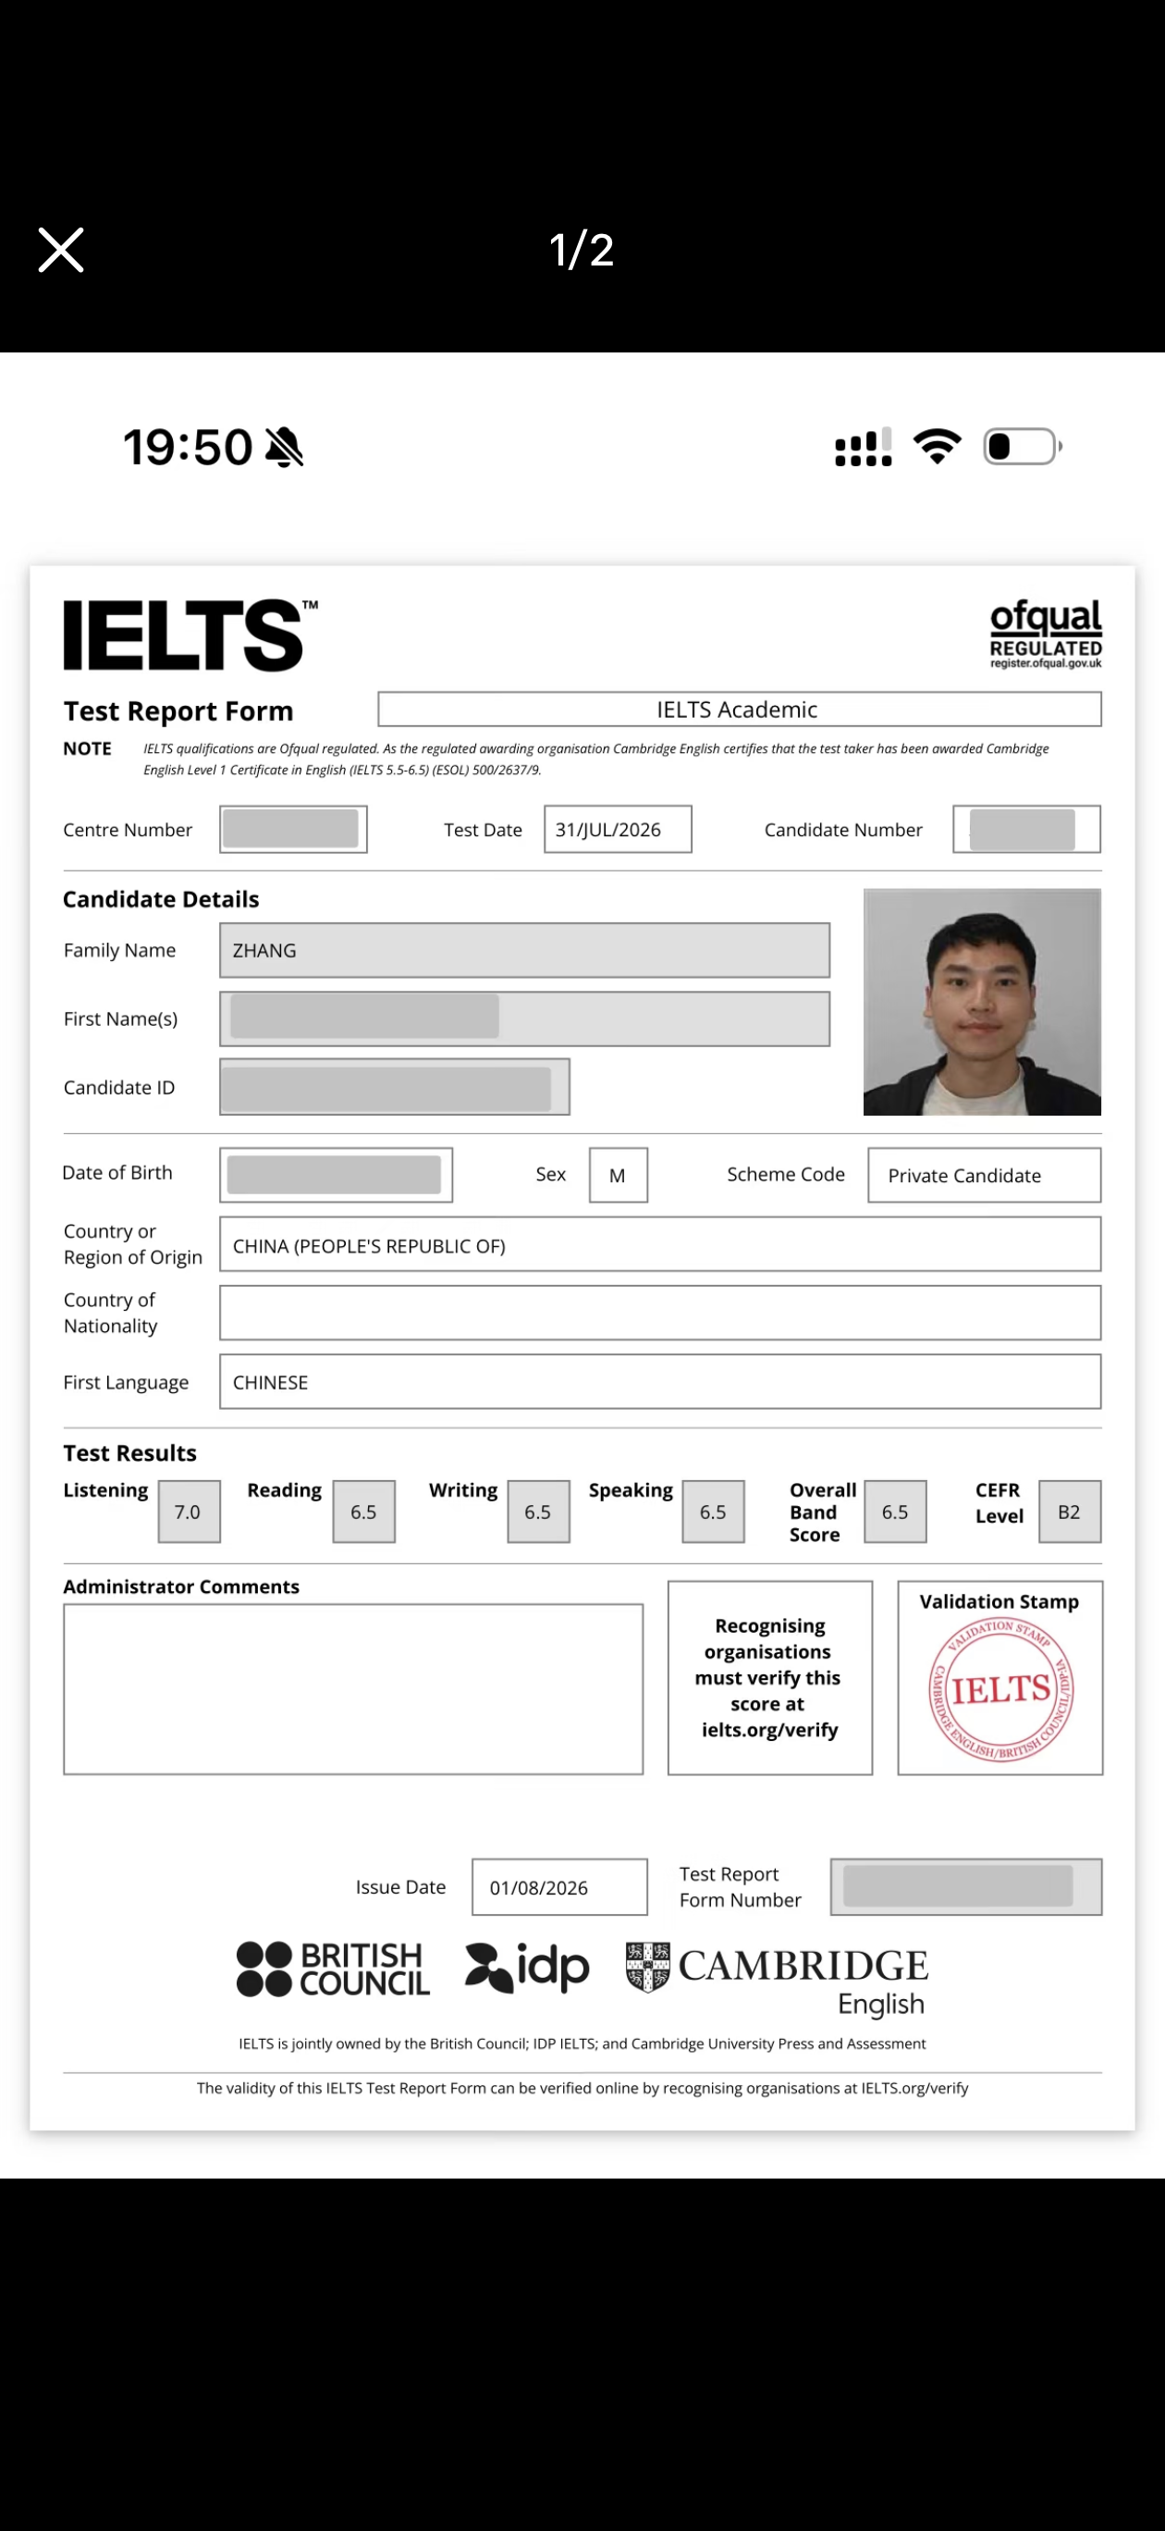
Task: Tap the IDP logo
Action: click(526, 1968)
